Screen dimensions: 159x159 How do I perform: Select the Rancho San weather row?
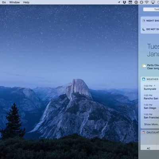coord(150,97)
